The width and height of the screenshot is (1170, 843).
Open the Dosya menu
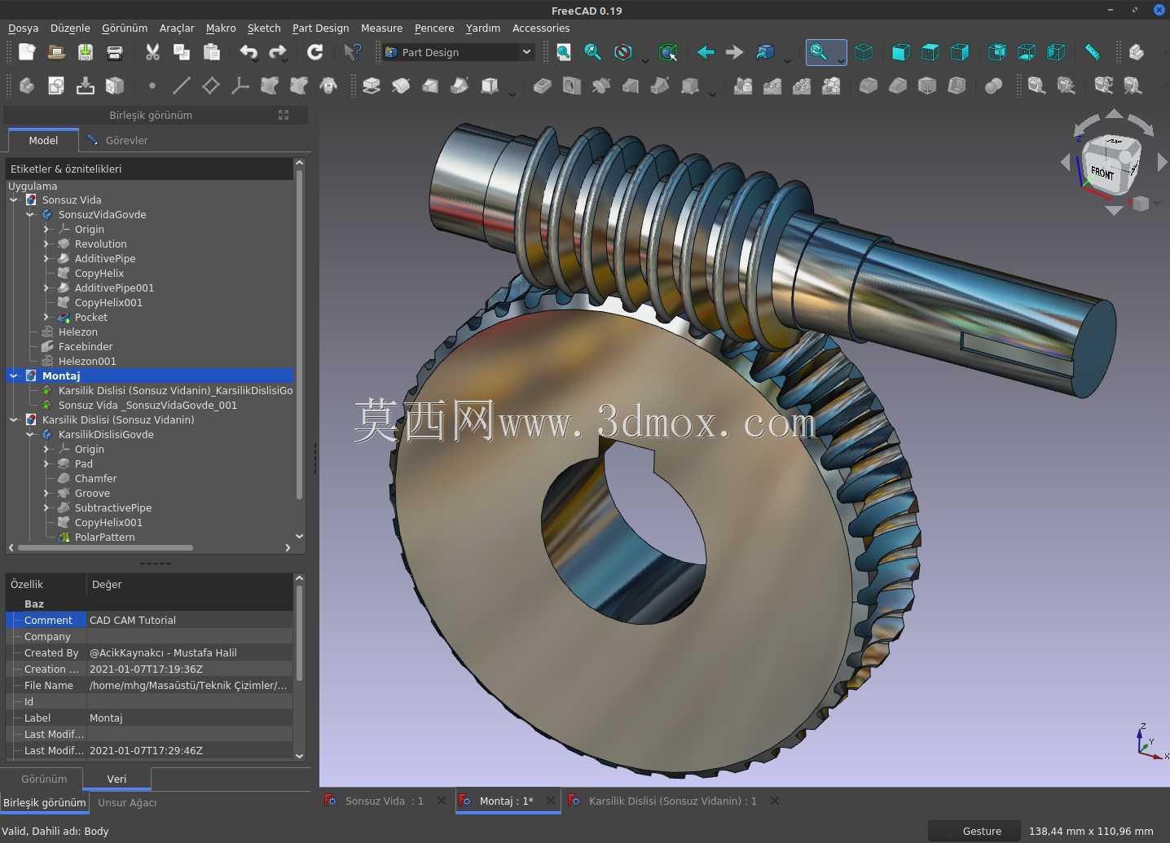point(24,28)
